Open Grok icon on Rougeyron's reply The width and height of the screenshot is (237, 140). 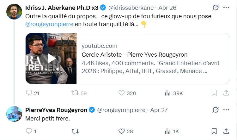[x=216, y=110]
